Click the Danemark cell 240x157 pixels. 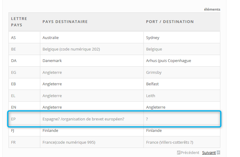52,61
